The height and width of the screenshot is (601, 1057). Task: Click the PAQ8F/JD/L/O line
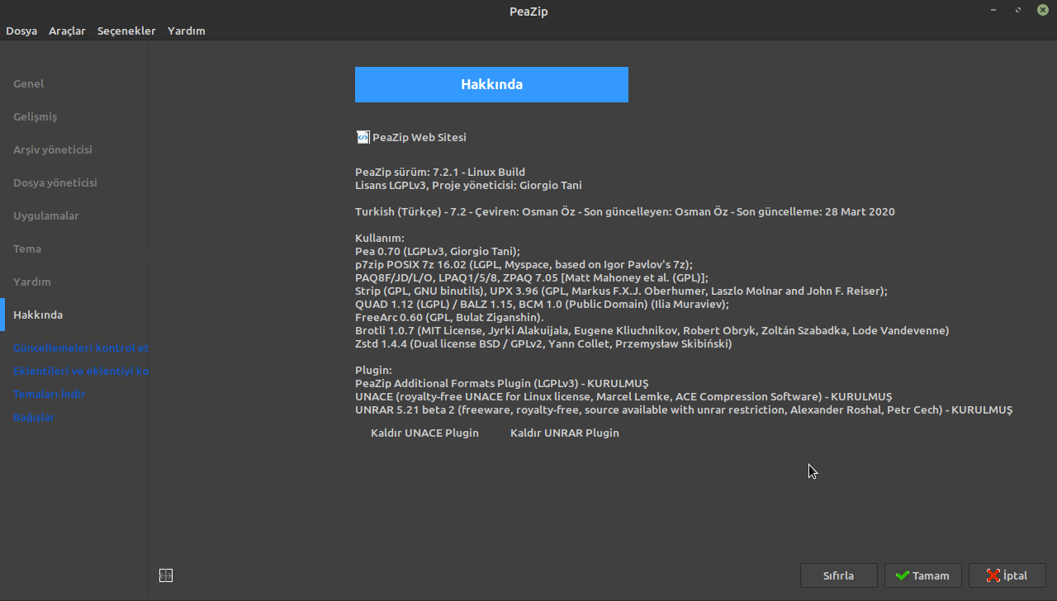click(x=532, y=277)
